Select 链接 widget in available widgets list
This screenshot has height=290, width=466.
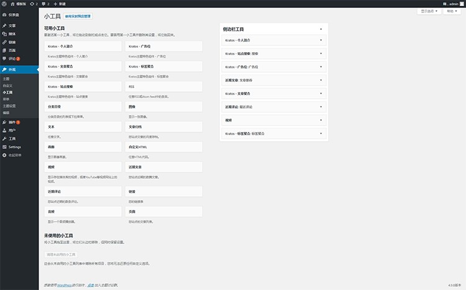coord(164,192)
